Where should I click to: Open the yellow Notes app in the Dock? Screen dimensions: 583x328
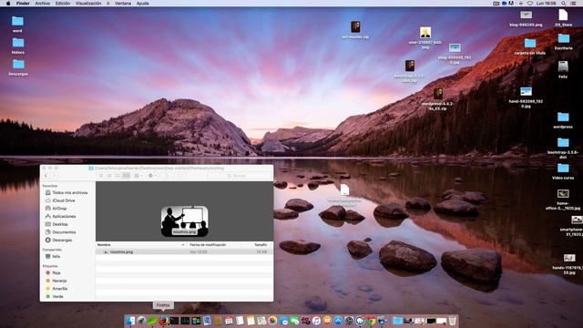[251, 321]
